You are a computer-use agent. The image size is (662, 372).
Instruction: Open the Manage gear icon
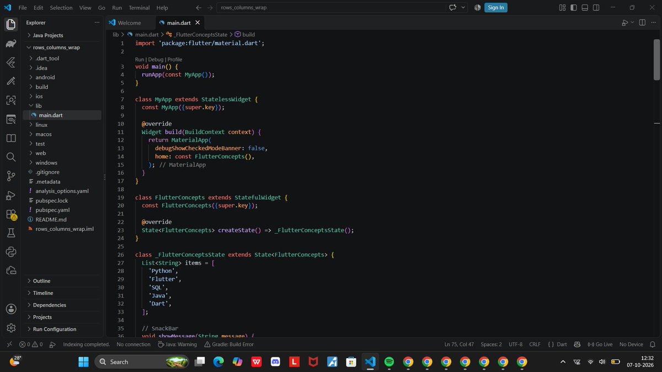point(10,328)
